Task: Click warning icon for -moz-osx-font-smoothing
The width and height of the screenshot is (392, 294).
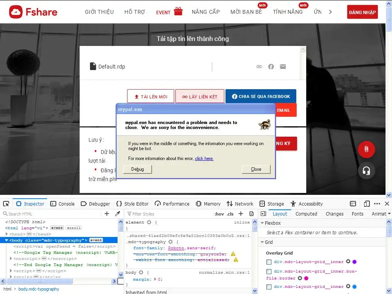Action: click(233, 254)
